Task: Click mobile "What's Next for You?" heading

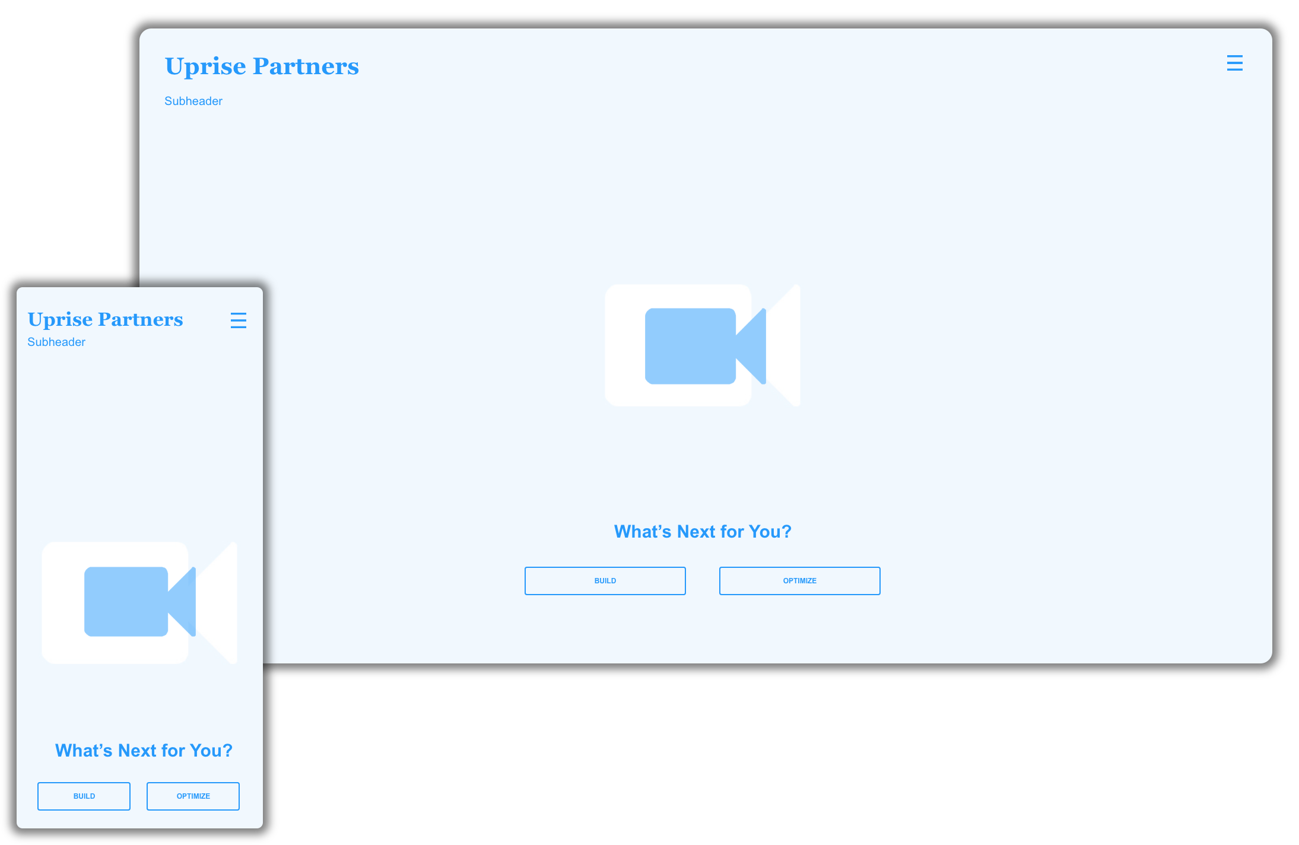Action: [144, 750]
